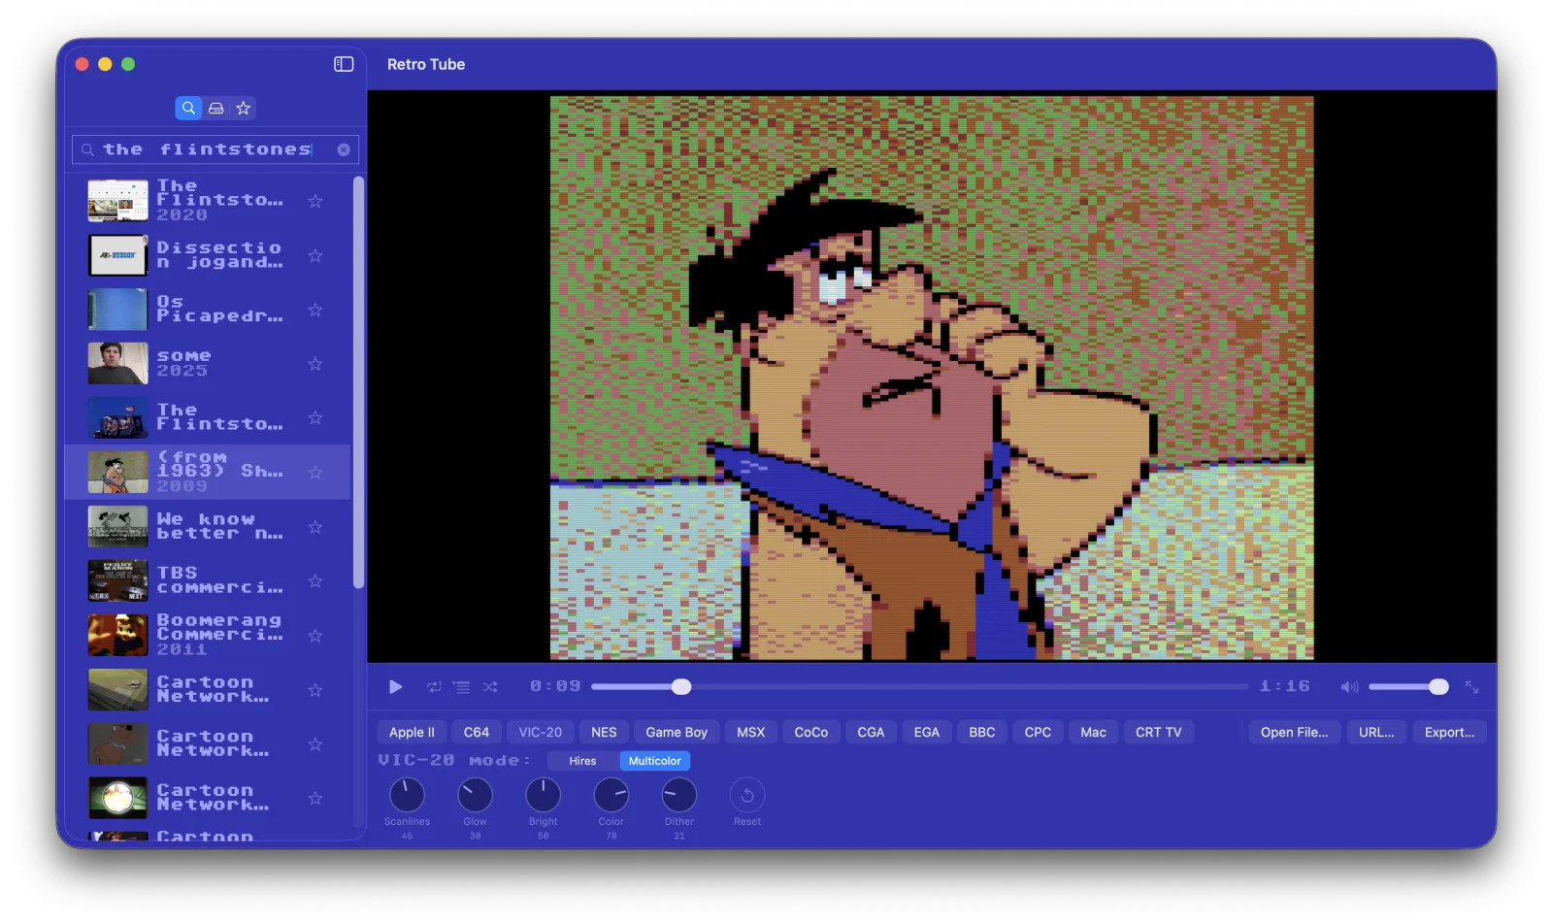
Task: Switch to C64 mode
Action: pos(477,732)
